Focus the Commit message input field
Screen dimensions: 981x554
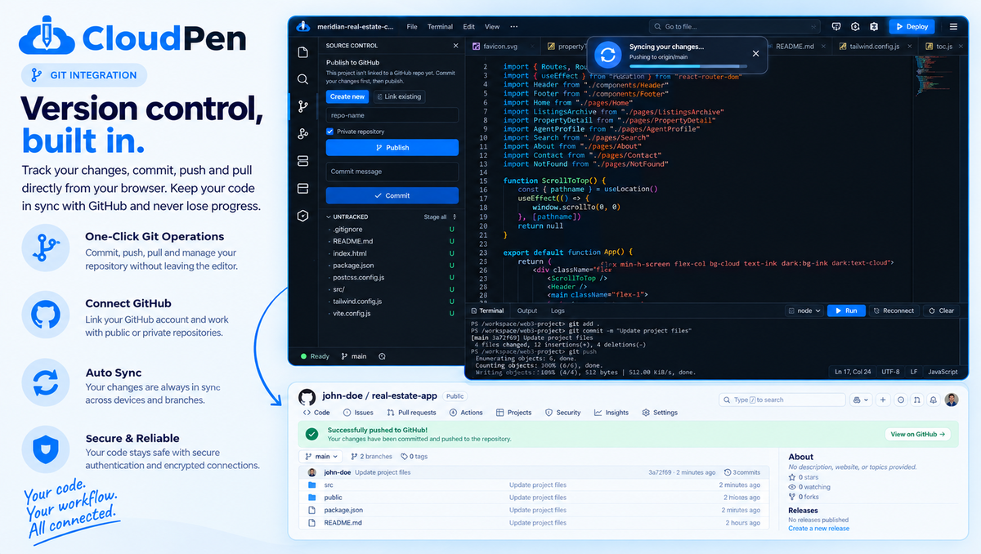tap(392, 172)
